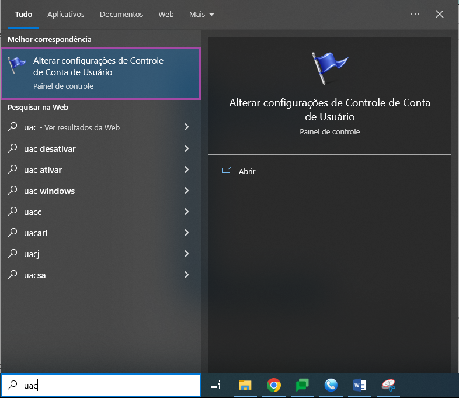The width and height of the screenshot is (459, 398).
Task: Select the Tudo tab
Action: coord(23,15)
